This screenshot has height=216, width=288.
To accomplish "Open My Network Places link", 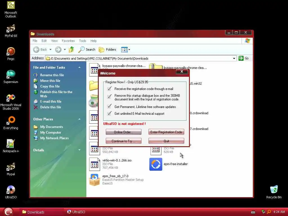I will (54, 138).
